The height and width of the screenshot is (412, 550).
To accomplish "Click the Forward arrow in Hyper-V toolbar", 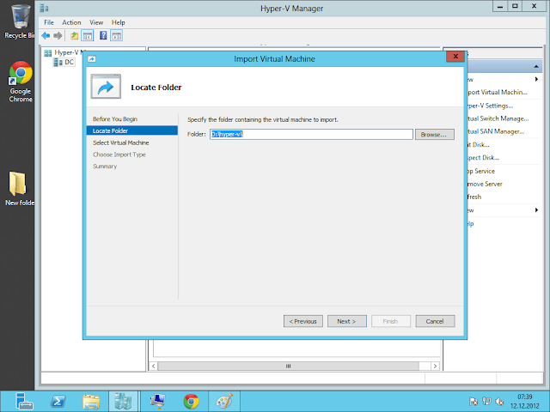I will 58,36.
